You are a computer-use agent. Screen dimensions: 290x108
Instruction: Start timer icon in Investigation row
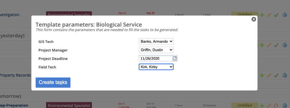click(285, 15)
